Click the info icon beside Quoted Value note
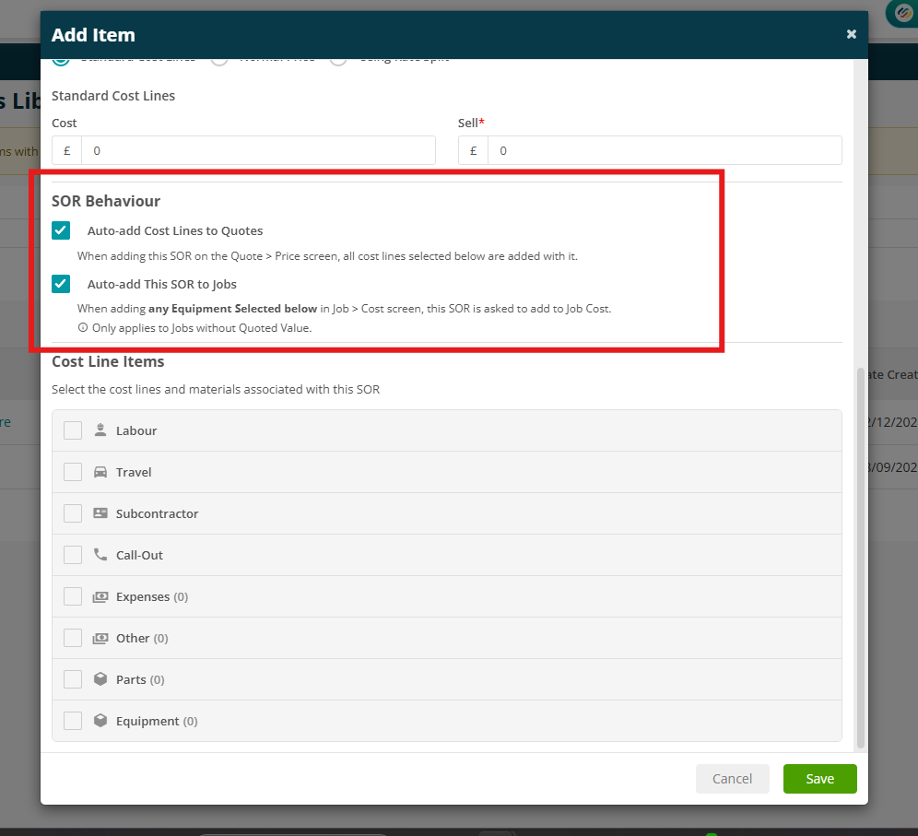This screenshot has height=836, width=918. [x=83, y=328]
